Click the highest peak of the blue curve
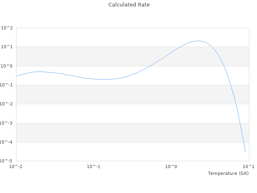 point(198,41)
